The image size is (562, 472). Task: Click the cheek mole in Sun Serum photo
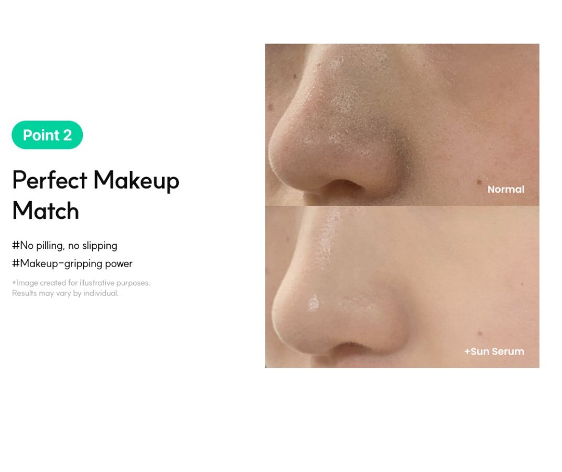(480, 334)
